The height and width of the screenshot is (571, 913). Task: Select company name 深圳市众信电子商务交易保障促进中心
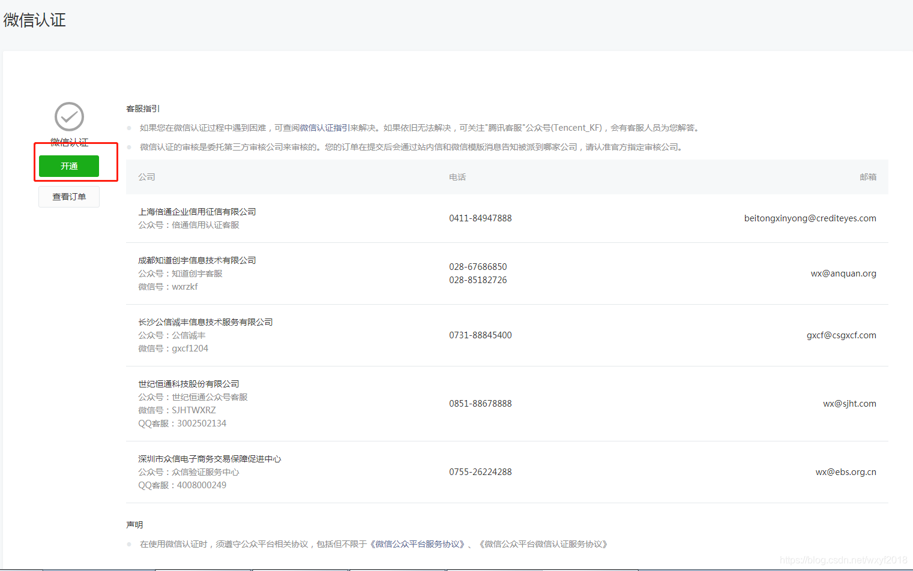(209, 459)
